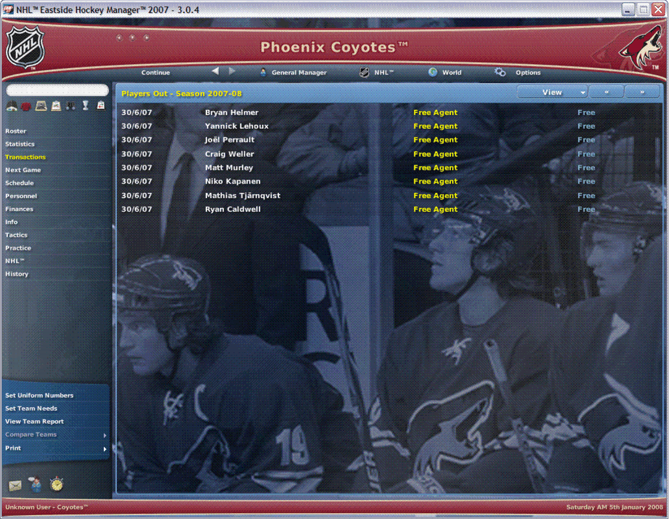Click the small right round header button
669x519 pixels.
coord(146,37)
